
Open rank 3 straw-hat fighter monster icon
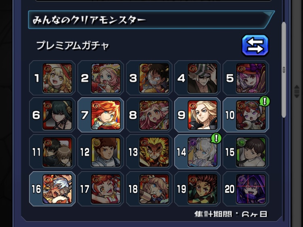154,78
